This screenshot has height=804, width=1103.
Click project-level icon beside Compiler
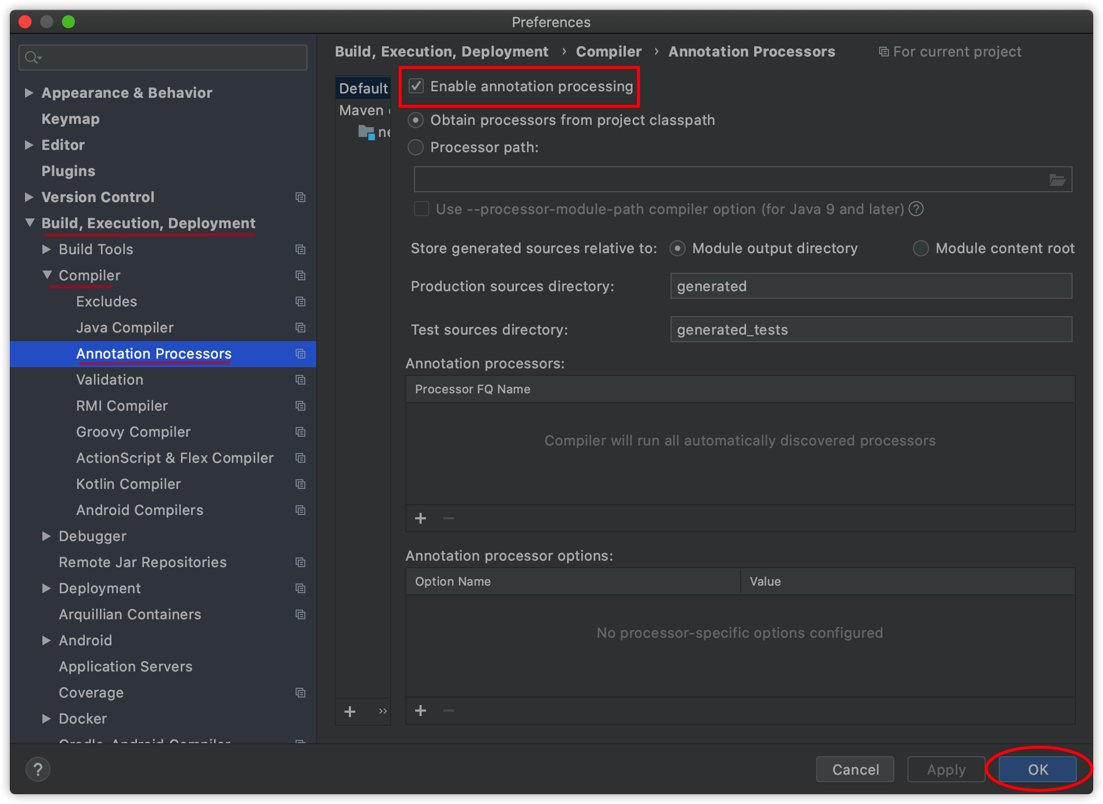(300, 275)
